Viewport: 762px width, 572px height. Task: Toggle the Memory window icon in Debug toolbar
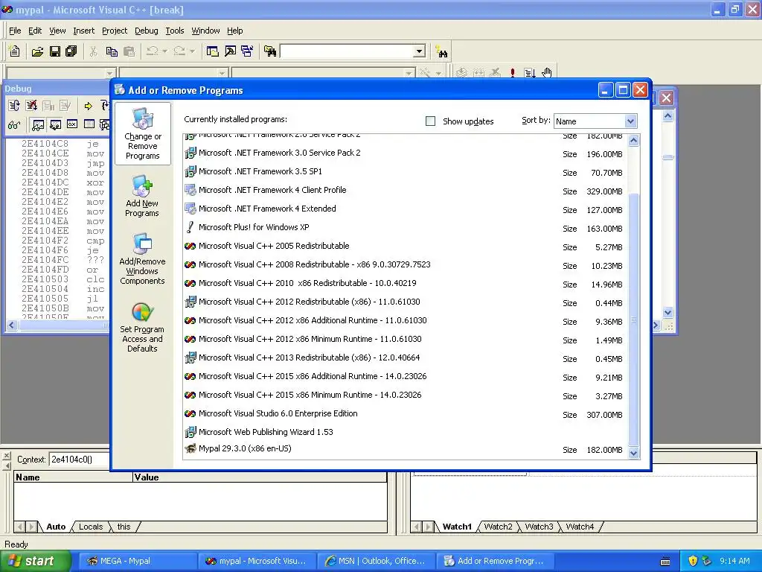pos(89,124)
